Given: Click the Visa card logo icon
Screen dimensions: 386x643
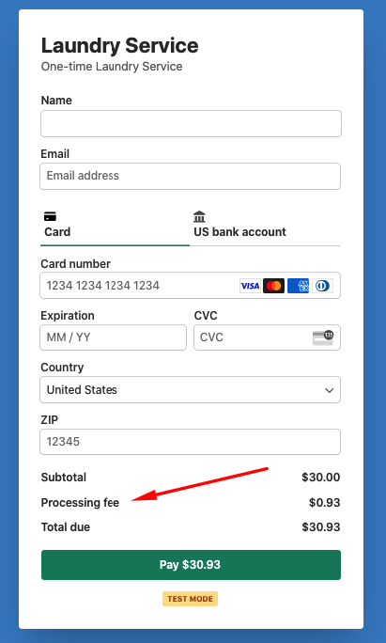Looking at the screenshot, I should tap(250, 286).
